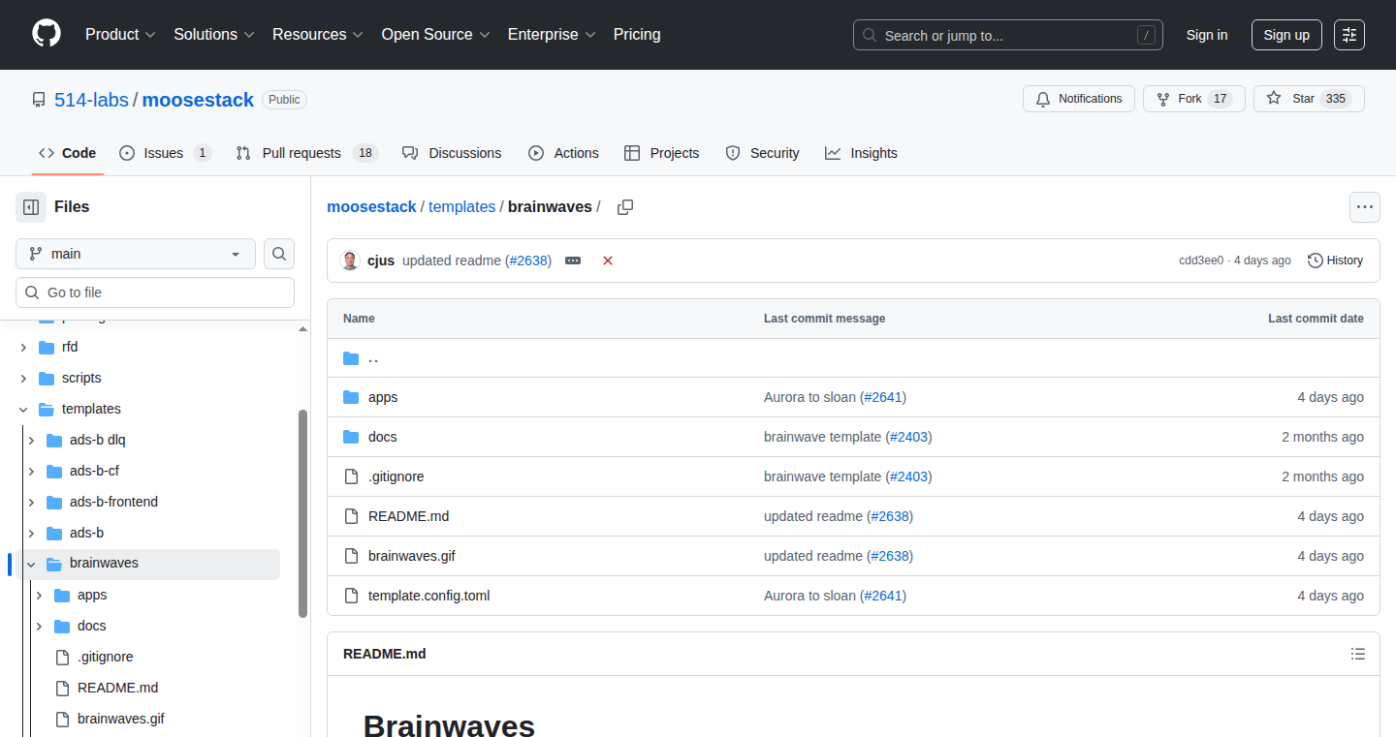Expand the docs subfolder in the tree
The image size is (1396, 737).
39,626
